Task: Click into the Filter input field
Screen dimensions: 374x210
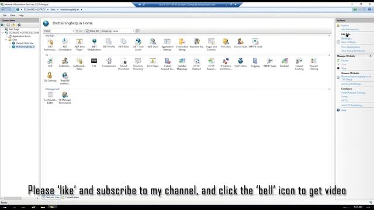Action: click(63, 31)
